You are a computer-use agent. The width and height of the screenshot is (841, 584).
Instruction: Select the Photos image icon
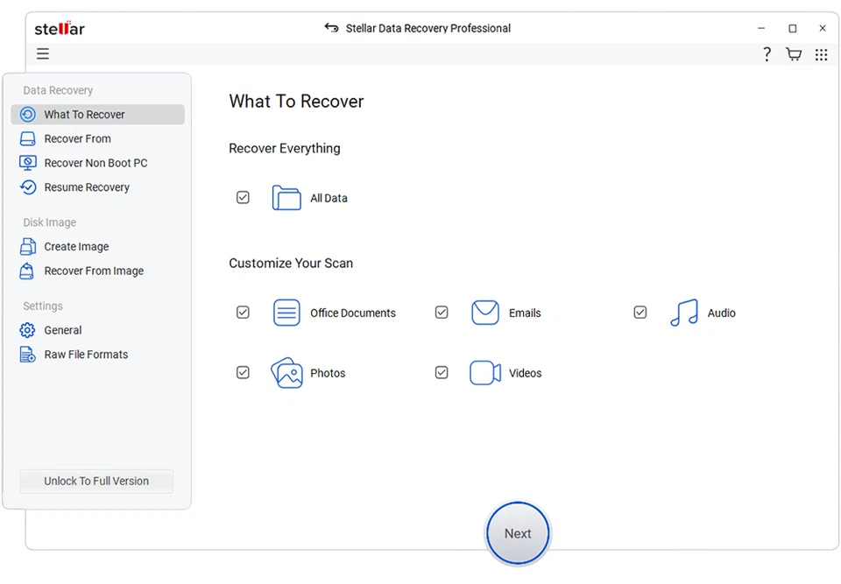[x=286, y=372]
